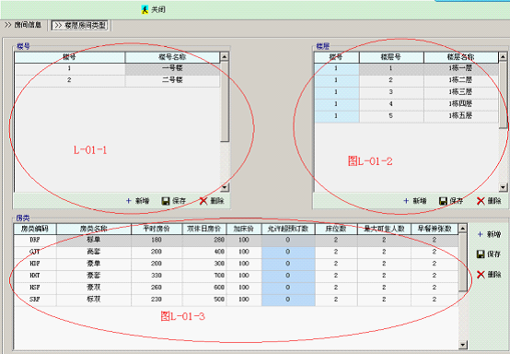Click the 关闭 close icon at top
The height and width of the screenshot is (354, 510).
(x=145, y=10)
